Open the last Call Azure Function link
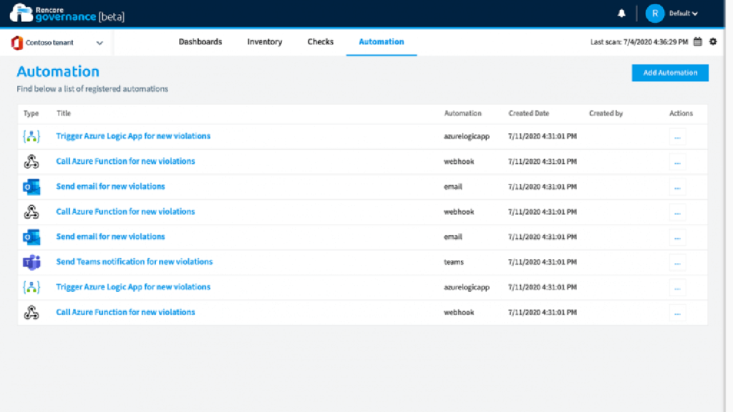733x412 pixels. click(125, 312)
